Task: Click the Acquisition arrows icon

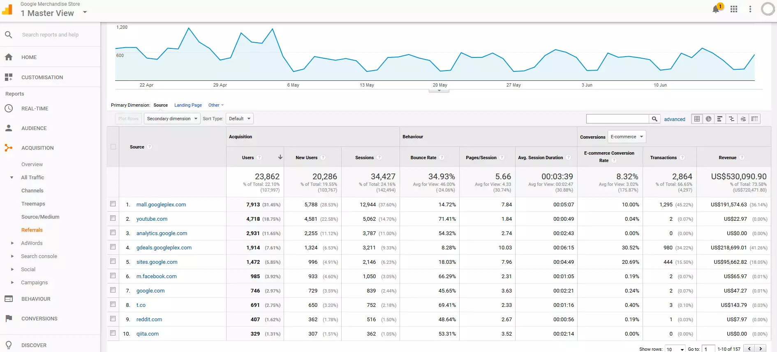Action: pos(9,148)
